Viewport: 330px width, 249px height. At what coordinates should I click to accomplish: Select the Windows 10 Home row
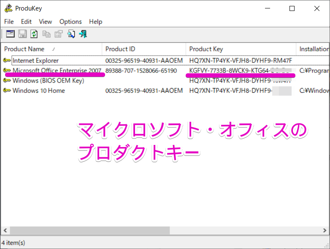(165, 91)
